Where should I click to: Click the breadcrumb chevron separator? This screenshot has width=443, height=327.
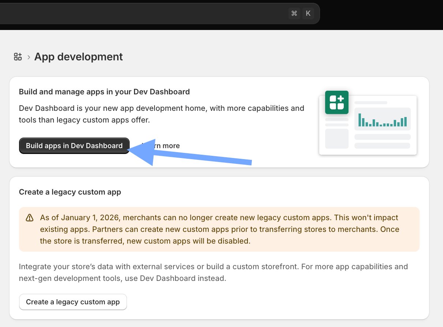[29, 57]
